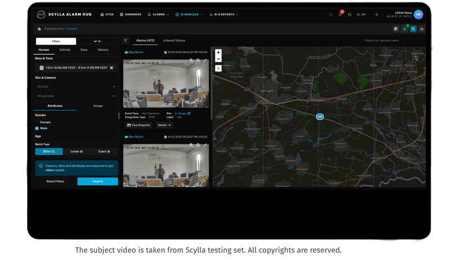Follow the Forensics Pro breadcrumb link
Image resolution: width=458 pixels, height=260 pixels.
(x=54, y=29)
